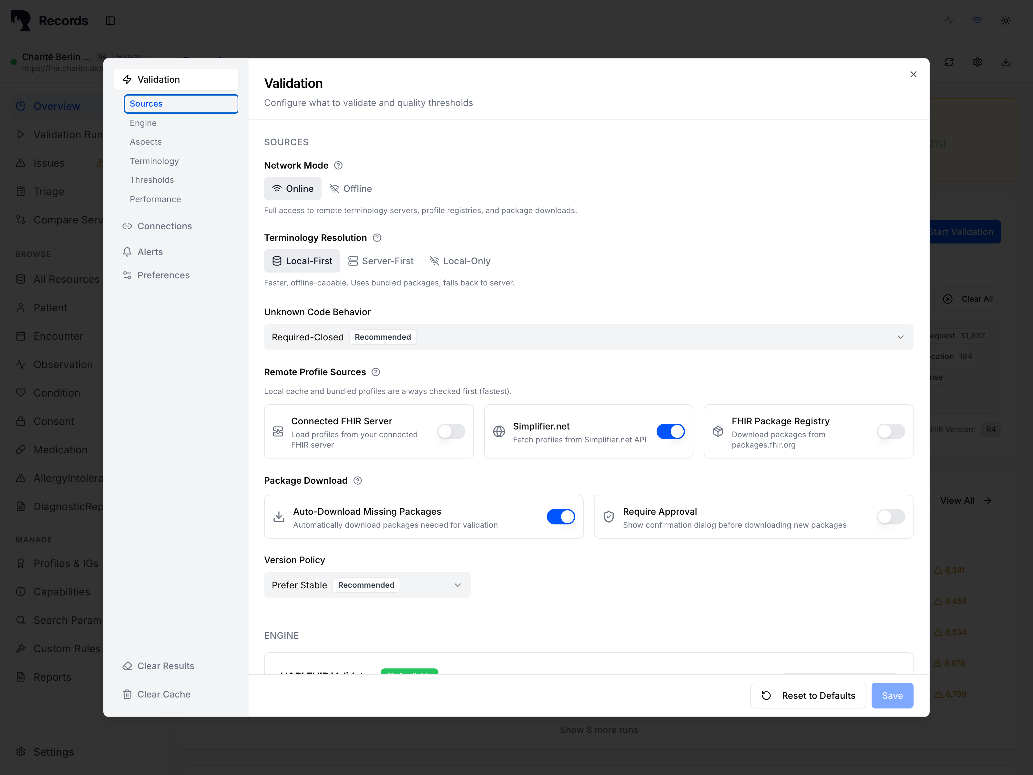The height and width of the screenshot is (775, 1033).
Task: Click Network Mode help question-mark icon
Action: 338,165
